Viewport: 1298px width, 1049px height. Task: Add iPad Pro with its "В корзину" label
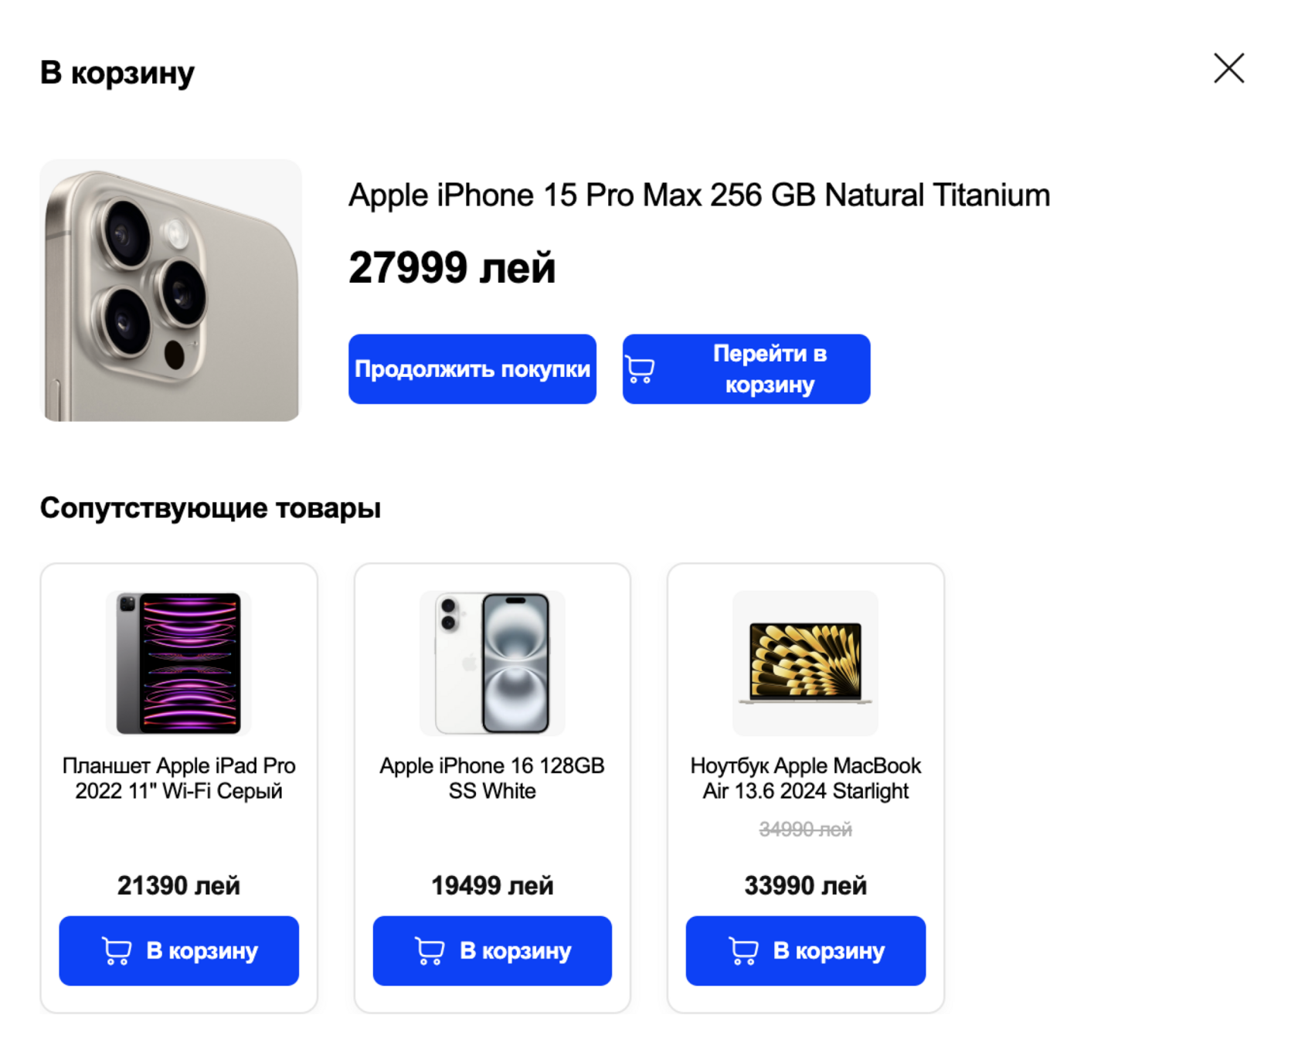tap(202, 951)
